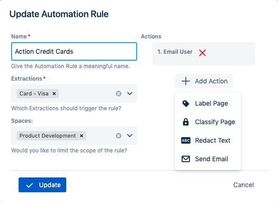Select the 1. Email User action entry
The image size is (278, 202).
pos(175,52)
